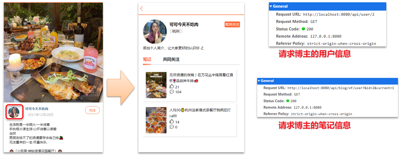This screenshot has width=399, height=156.
Task: Click the bio text 添加个人简介
Action: pyautogui.click(x=171, y=48)
